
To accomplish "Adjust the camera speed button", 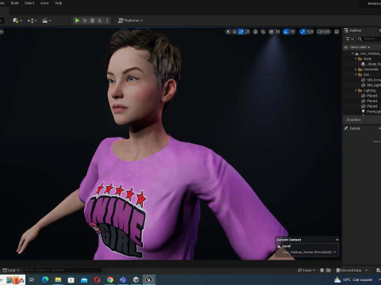I will [324, 32].
